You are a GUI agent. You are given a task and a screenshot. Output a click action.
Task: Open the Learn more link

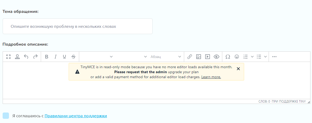click(211, 77)
